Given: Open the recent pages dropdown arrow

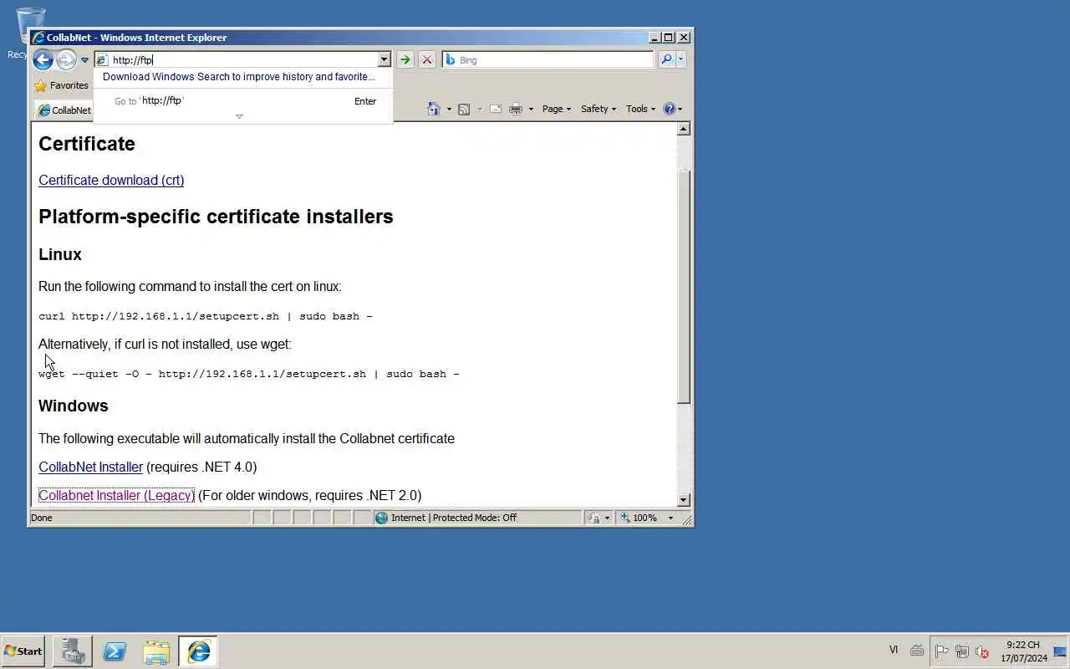Looking at the screenshot, I should pos(84,60).
